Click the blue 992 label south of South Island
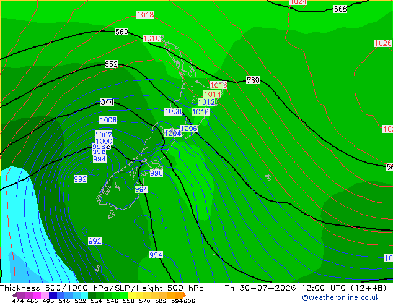The width and height of the screenshot is (393, 303). (95, 241)
